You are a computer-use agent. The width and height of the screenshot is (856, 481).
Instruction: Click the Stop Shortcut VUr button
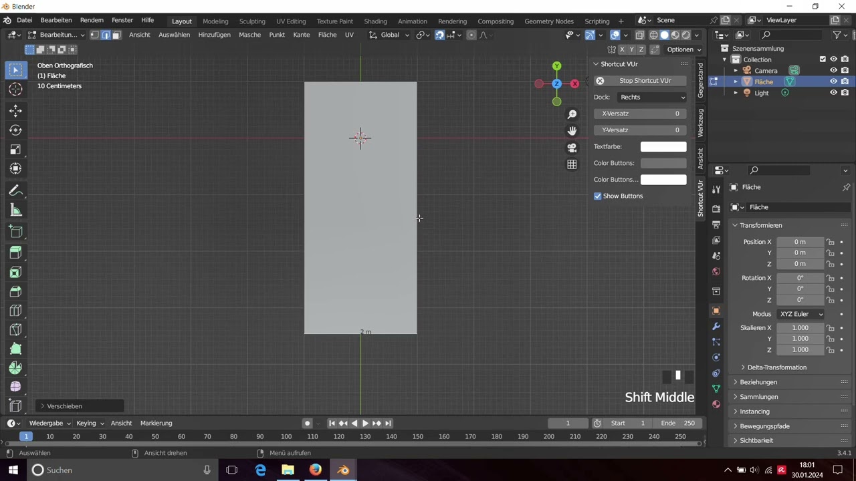(640, 81)
